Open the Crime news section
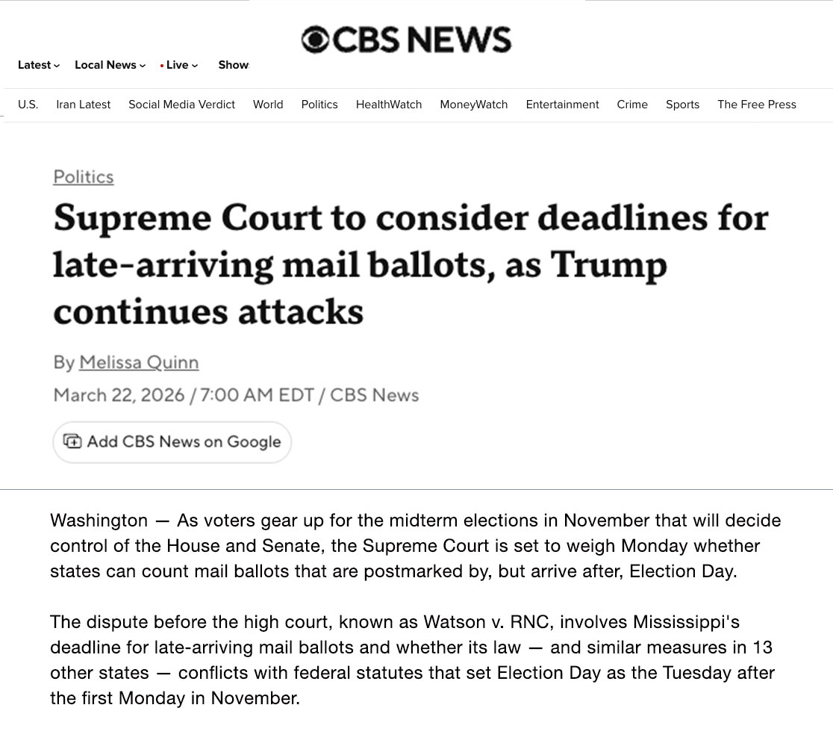Image resolution: width=833 pixels, height=755 pixels. click(632, 105)
